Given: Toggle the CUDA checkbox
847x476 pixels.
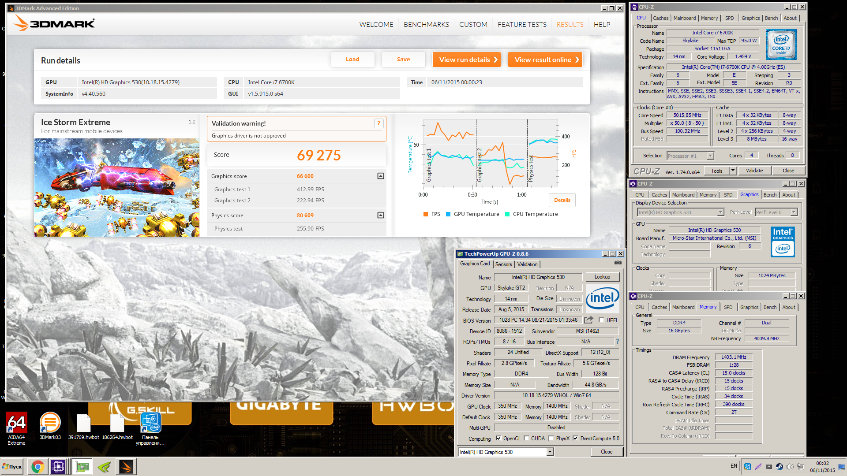Looking at the screenshot, I should [526, 439].
